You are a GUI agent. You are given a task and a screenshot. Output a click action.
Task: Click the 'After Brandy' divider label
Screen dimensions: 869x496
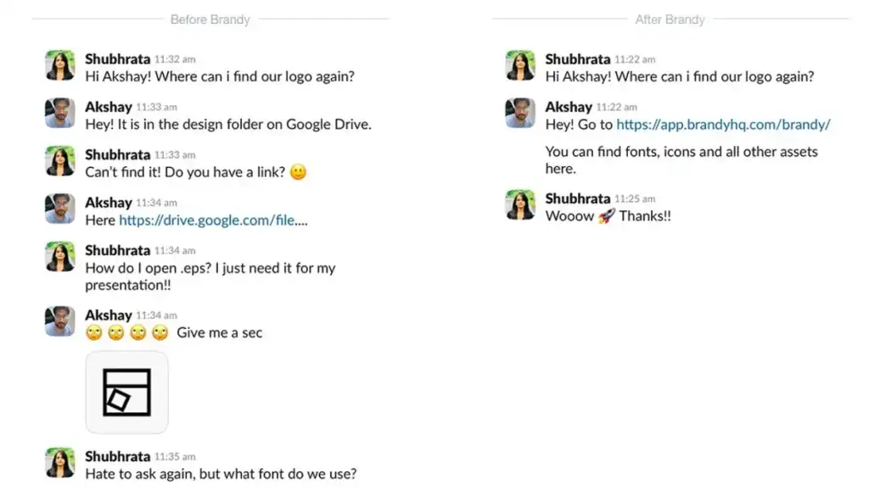click(670, 20)
